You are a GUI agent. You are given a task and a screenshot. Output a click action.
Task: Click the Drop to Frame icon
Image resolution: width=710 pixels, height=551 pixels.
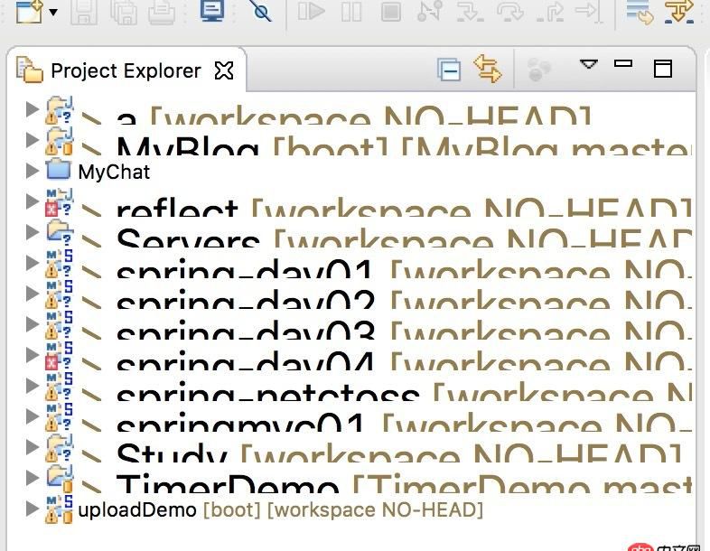point(640,12)
